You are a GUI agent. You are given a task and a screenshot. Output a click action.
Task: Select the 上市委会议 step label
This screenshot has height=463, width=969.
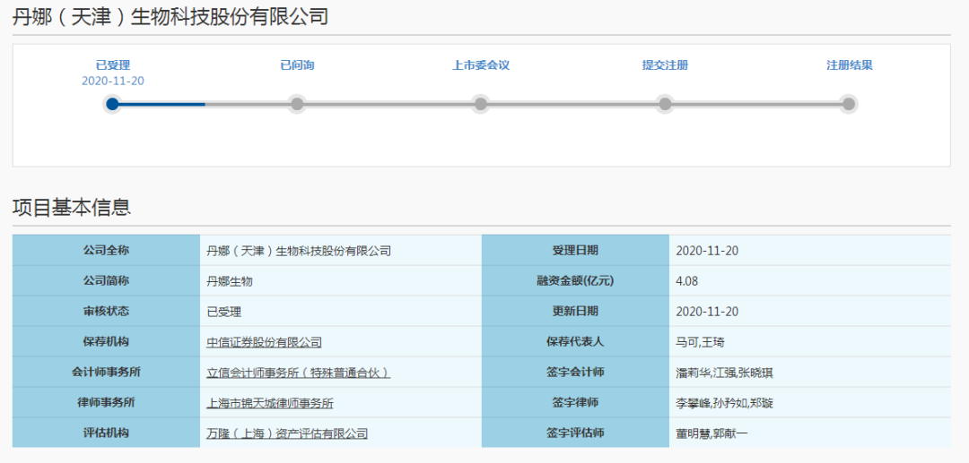481,65
